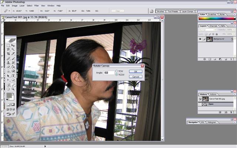The image size is (237, 148).
Task: Click the foreground color swatch
Action: 9,96
